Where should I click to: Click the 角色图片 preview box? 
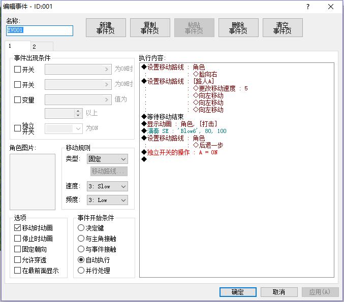click(33, 182)
